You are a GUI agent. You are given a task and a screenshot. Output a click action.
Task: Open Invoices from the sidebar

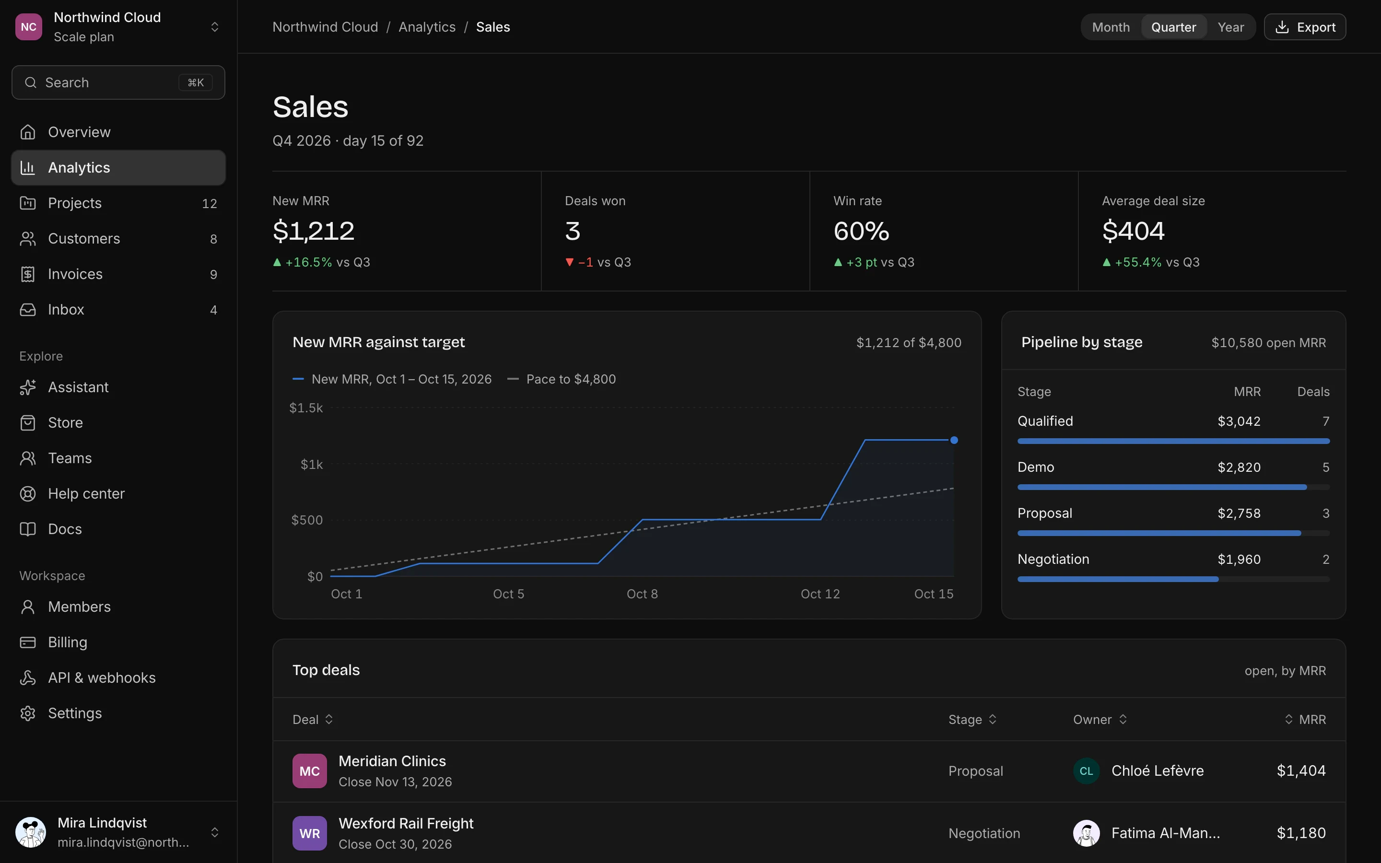click(x=118, y=274)
